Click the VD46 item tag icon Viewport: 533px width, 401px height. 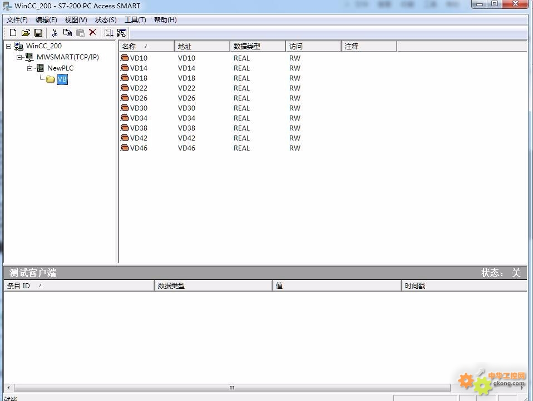click(x=125, y=148)
